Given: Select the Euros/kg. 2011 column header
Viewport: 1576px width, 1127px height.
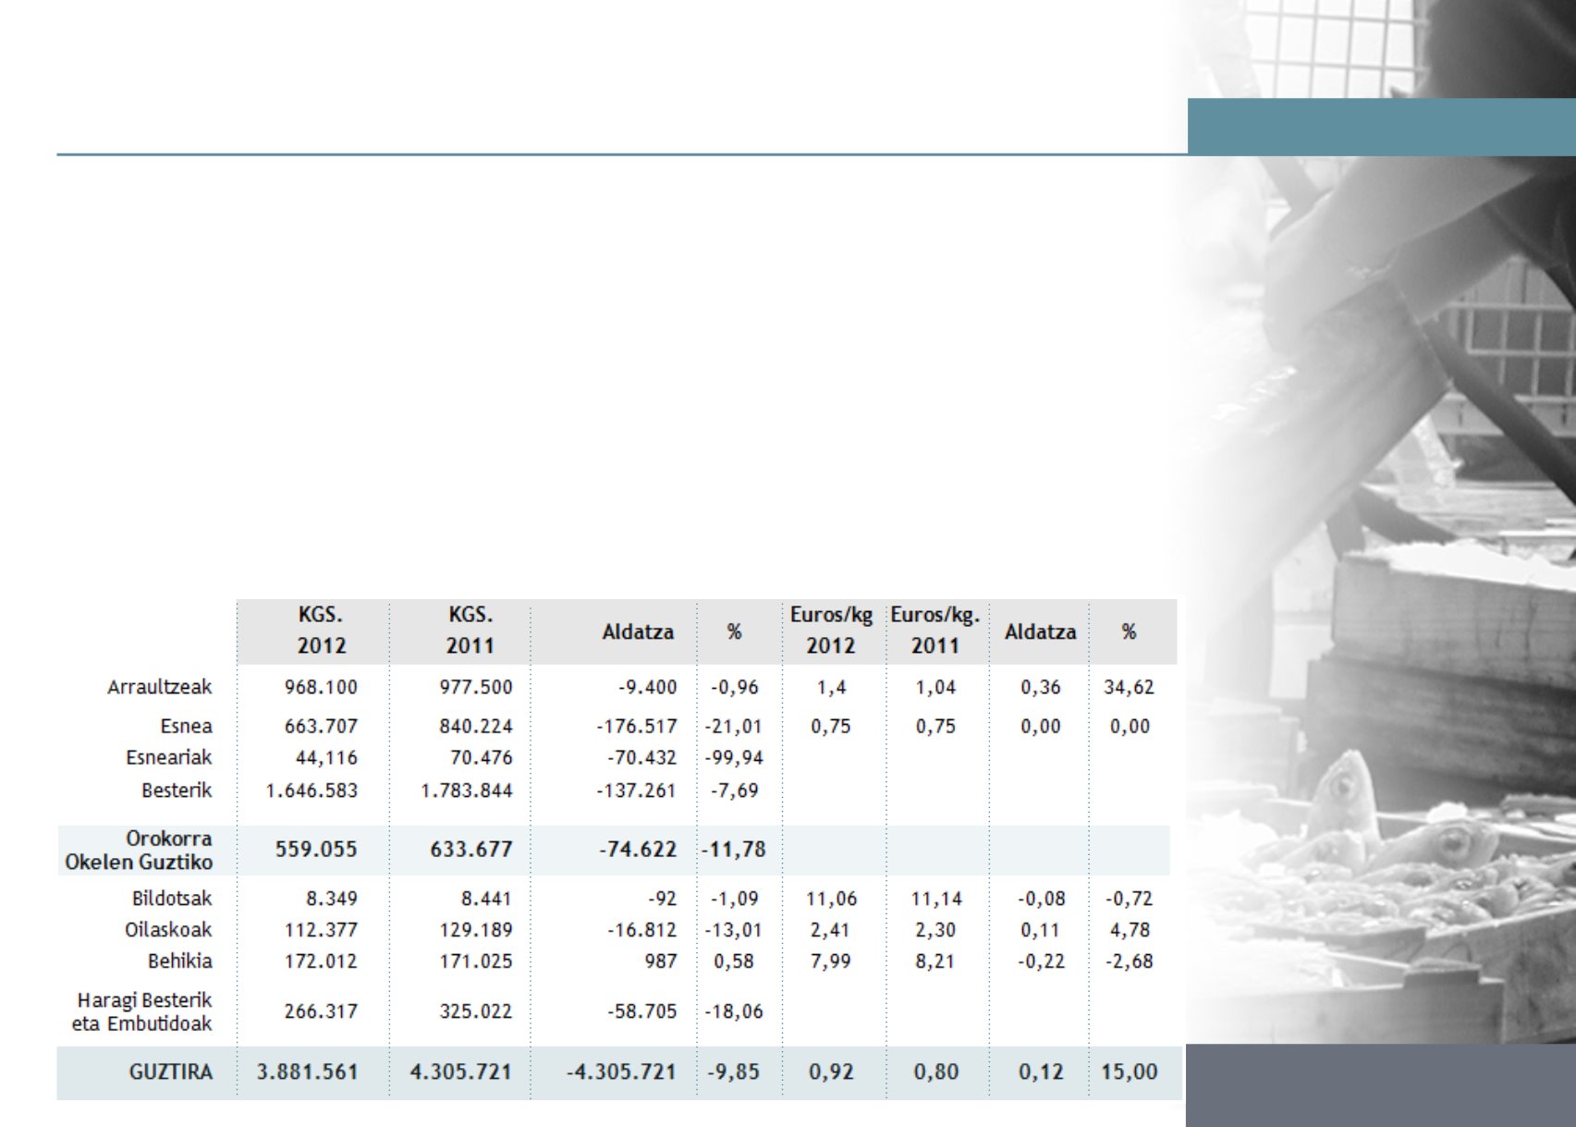Looking at the screenshot, I should (935, 630).
